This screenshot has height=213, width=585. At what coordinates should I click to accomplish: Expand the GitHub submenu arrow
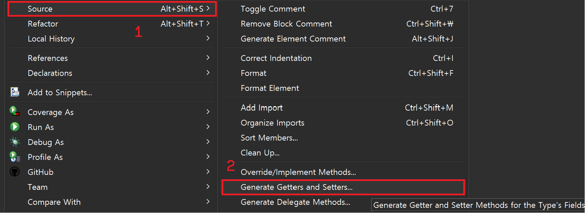[208, 171]
